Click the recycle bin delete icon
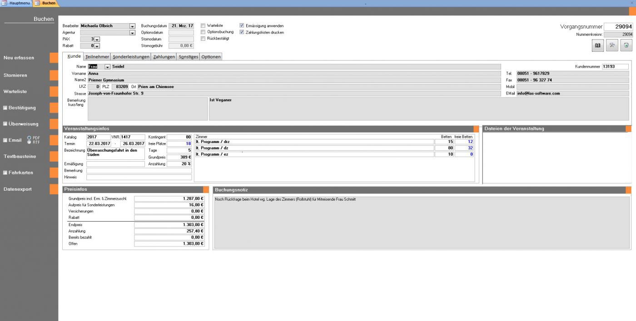This screenshot has width=636, height=321. pos(626,45)
